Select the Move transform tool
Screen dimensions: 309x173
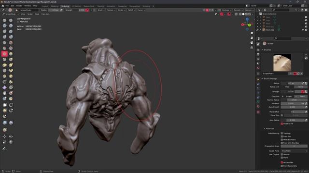point(4,136)
